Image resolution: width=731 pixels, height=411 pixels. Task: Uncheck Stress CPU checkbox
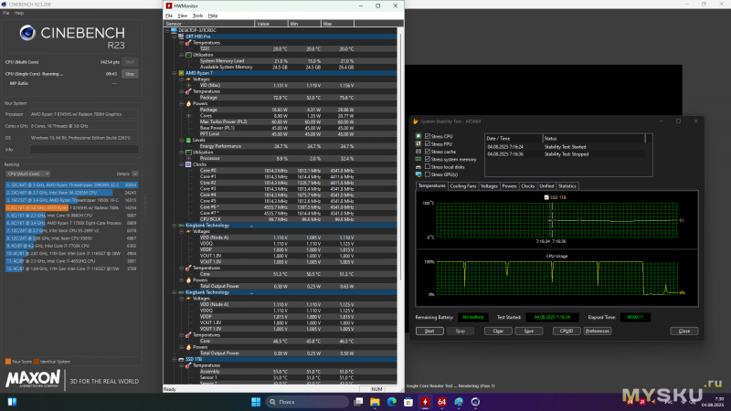[x=428, y=136]
